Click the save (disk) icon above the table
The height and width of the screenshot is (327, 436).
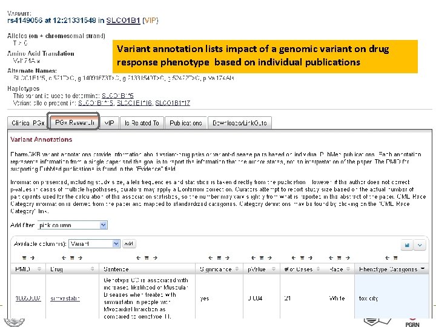click(x=407, y=245)
